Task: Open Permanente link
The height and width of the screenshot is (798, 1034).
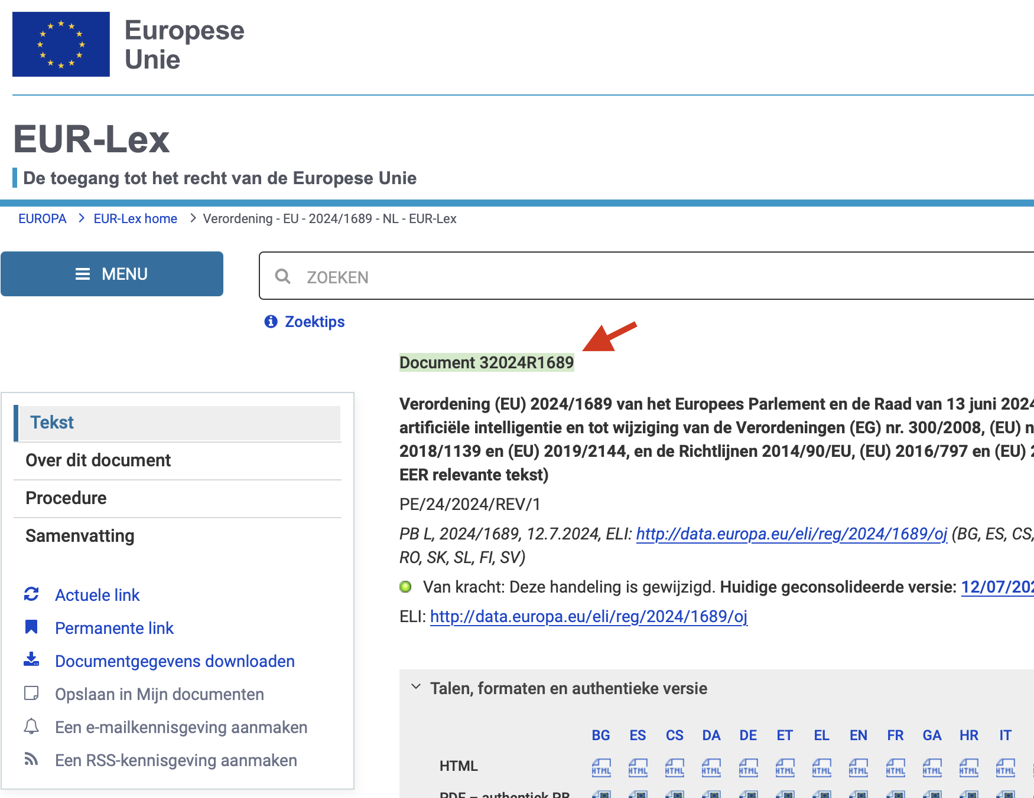Action: coord(114,628)
